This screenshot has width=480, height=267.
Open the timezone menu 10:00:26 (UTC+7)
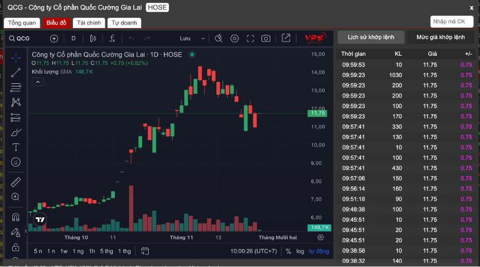pyautogui.click(x=253, y=251)
